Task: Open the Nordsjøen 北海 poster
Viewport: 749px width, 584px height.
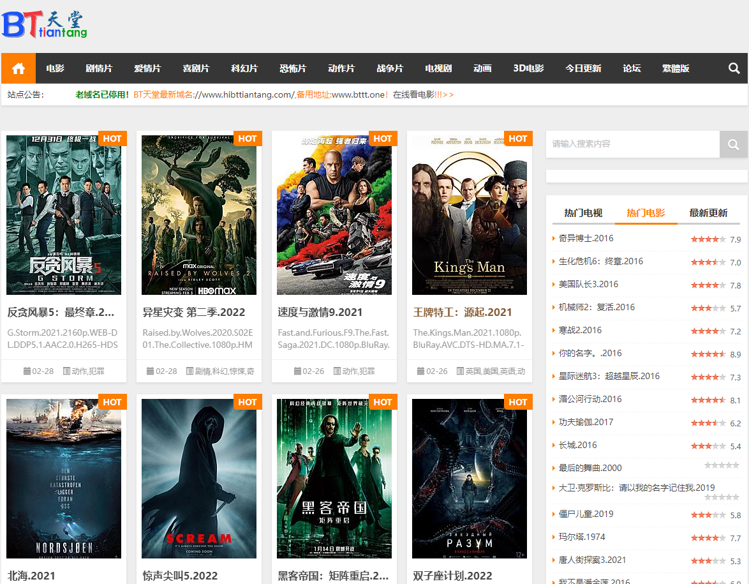Action: pyautogui.click(x=64, y=479)
